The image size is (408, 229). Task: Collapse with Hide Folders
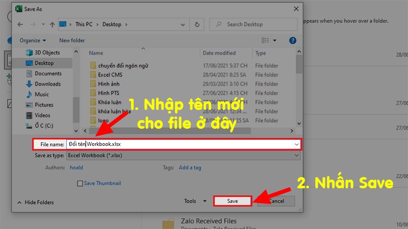pyautogui.click(x=35, y=203)
